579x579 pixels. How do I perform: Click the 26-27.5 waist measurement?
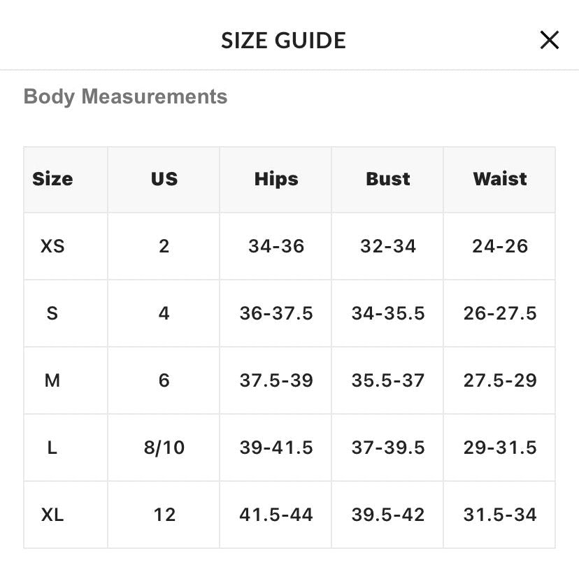point(499,313)
